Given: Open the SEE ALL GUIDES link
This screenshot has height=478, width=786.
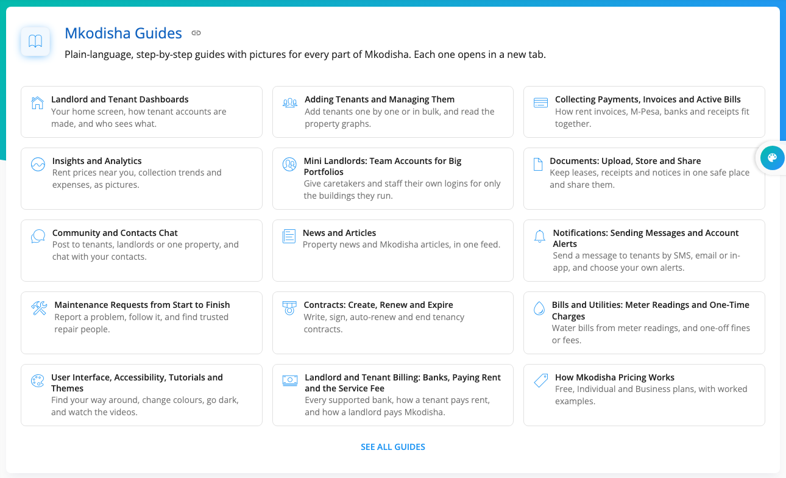Looking at the screenshot, I should tap(393, 447).
